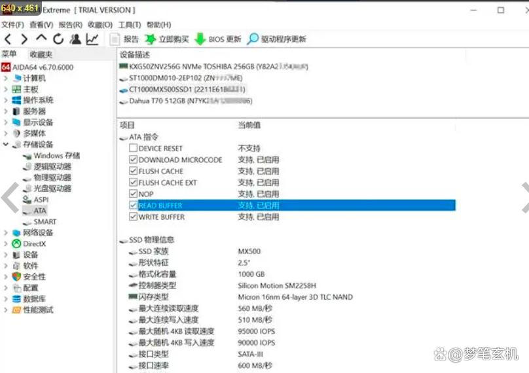Select the KXG50ZNV256G NVMe TOSHIBA device

pos(213,67)
